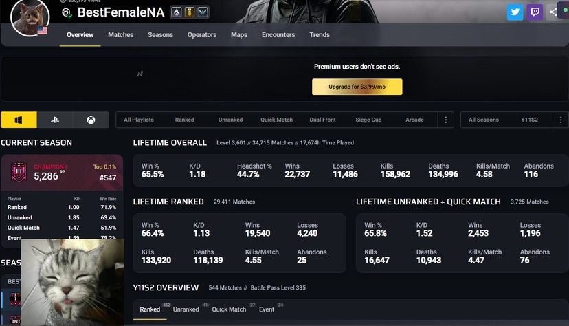Select the Xbox platform icon

(x=91, y=120)
